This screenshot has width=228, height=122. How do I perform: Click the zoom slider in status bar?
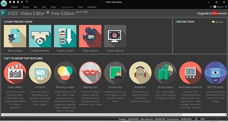pyautogui.click(x=217, y=119)
